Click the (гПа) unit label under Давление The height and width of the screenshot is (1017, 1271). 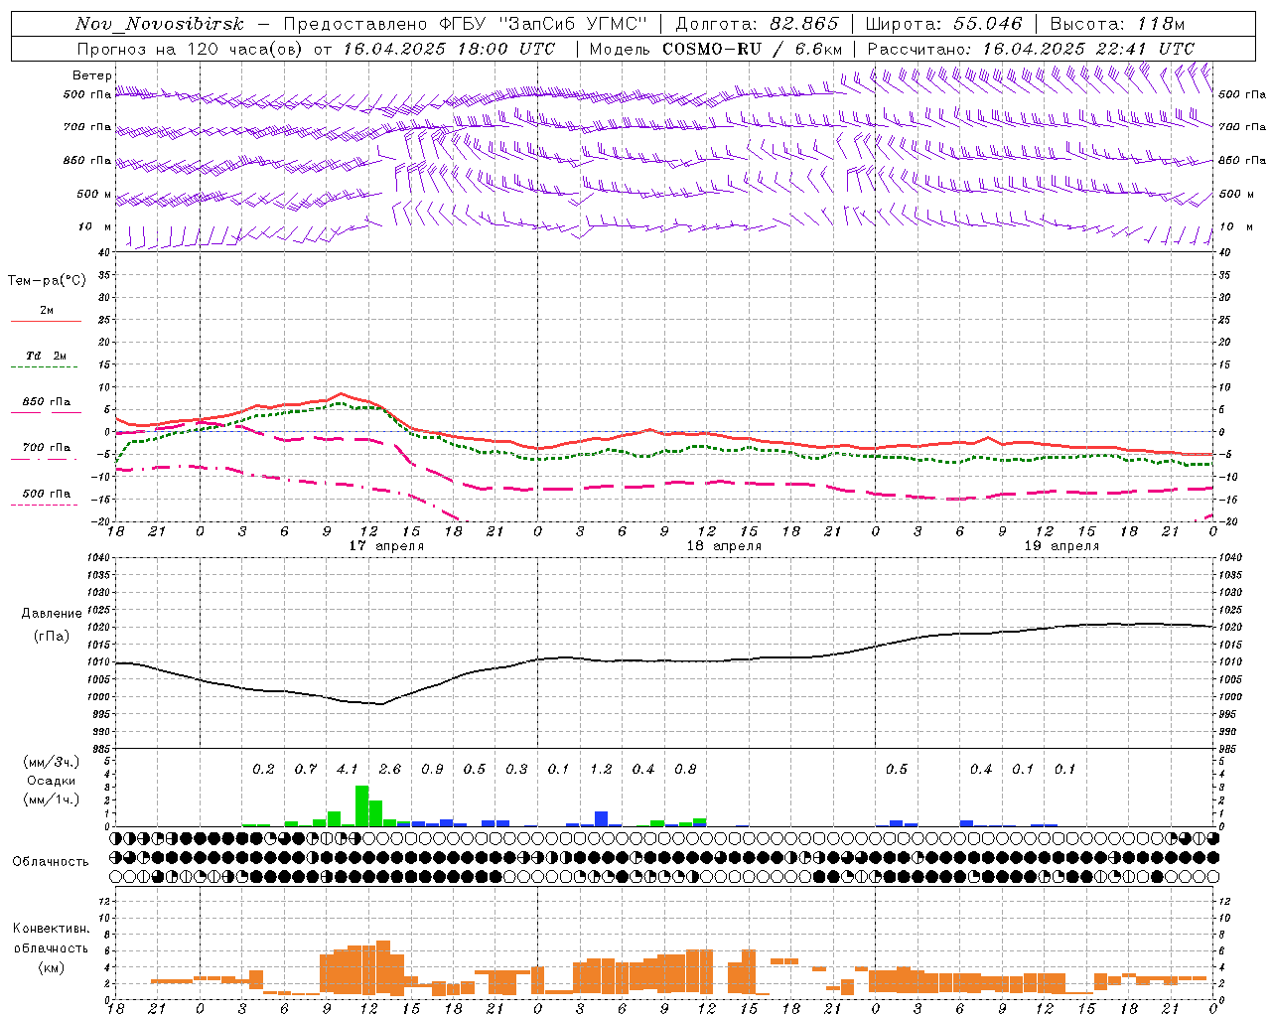(51, 637)
